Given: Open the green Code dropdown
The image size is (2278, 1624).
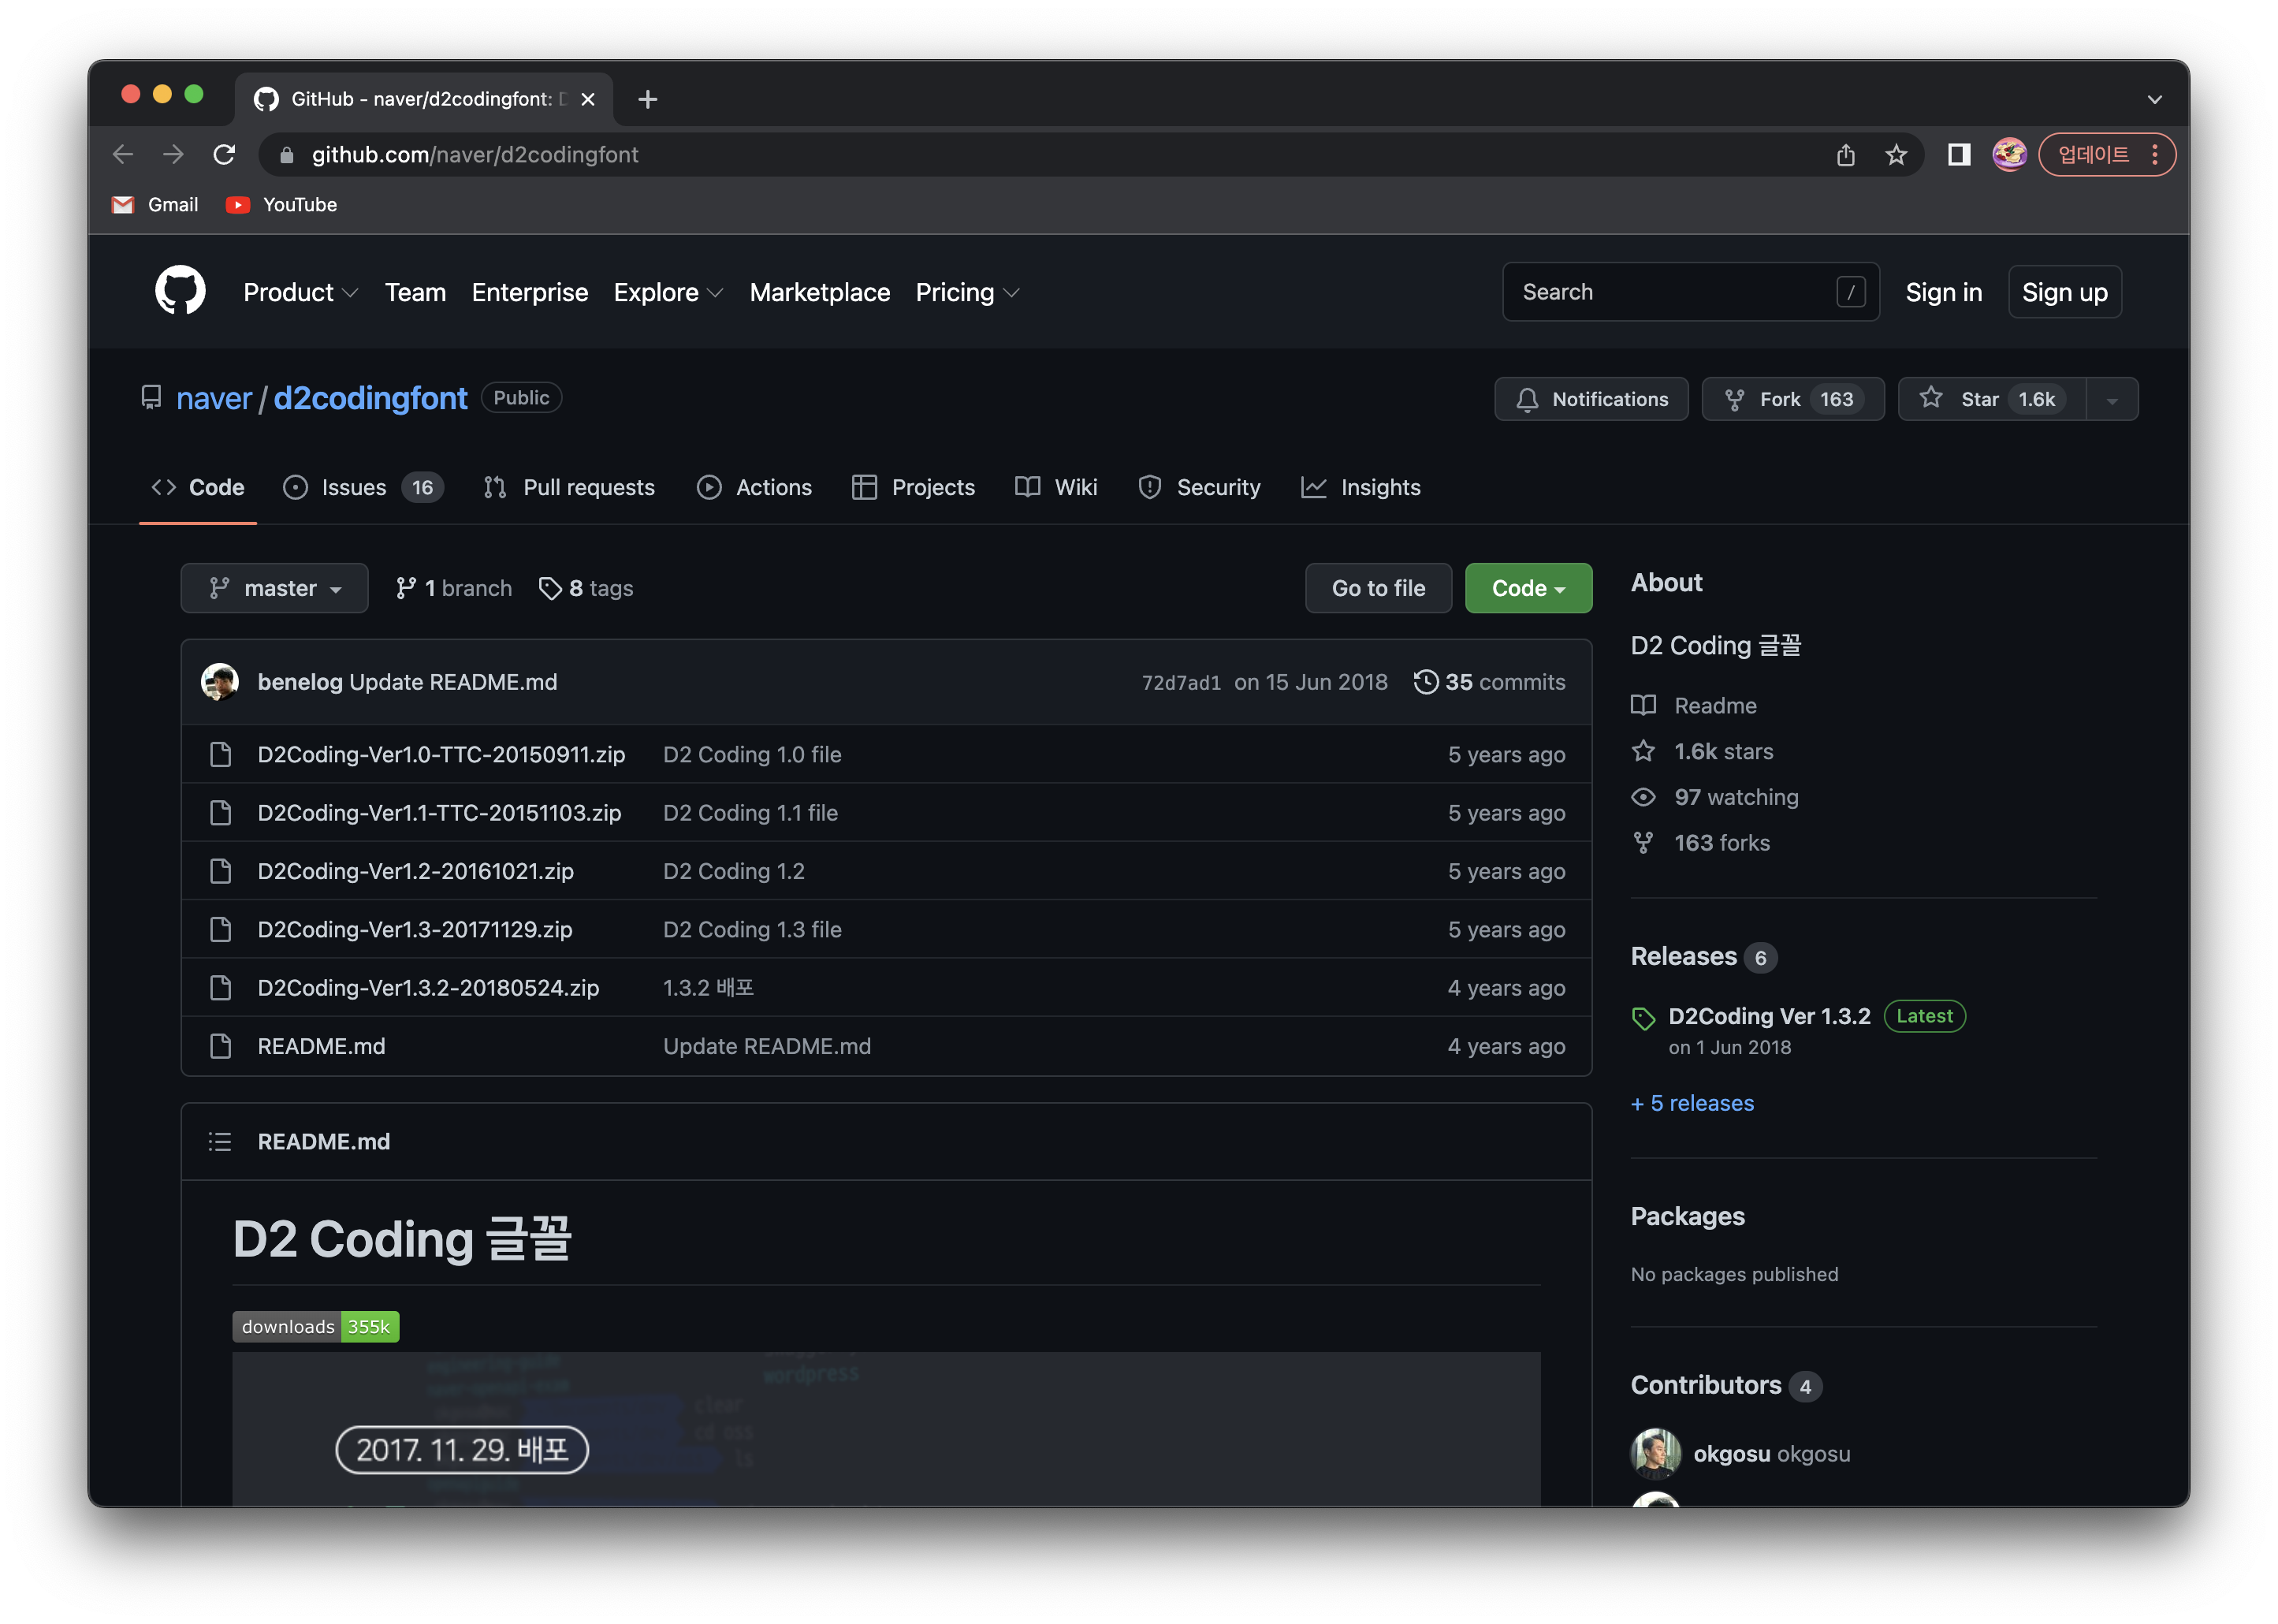Looking at the screenshot, I should 1528,588.
